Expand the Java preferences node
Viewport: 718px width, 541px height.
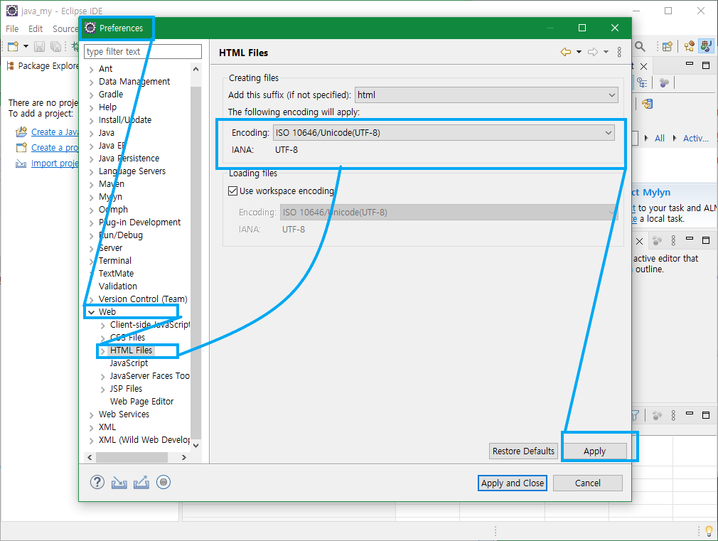pyautogui.click(x=92, y=134)
